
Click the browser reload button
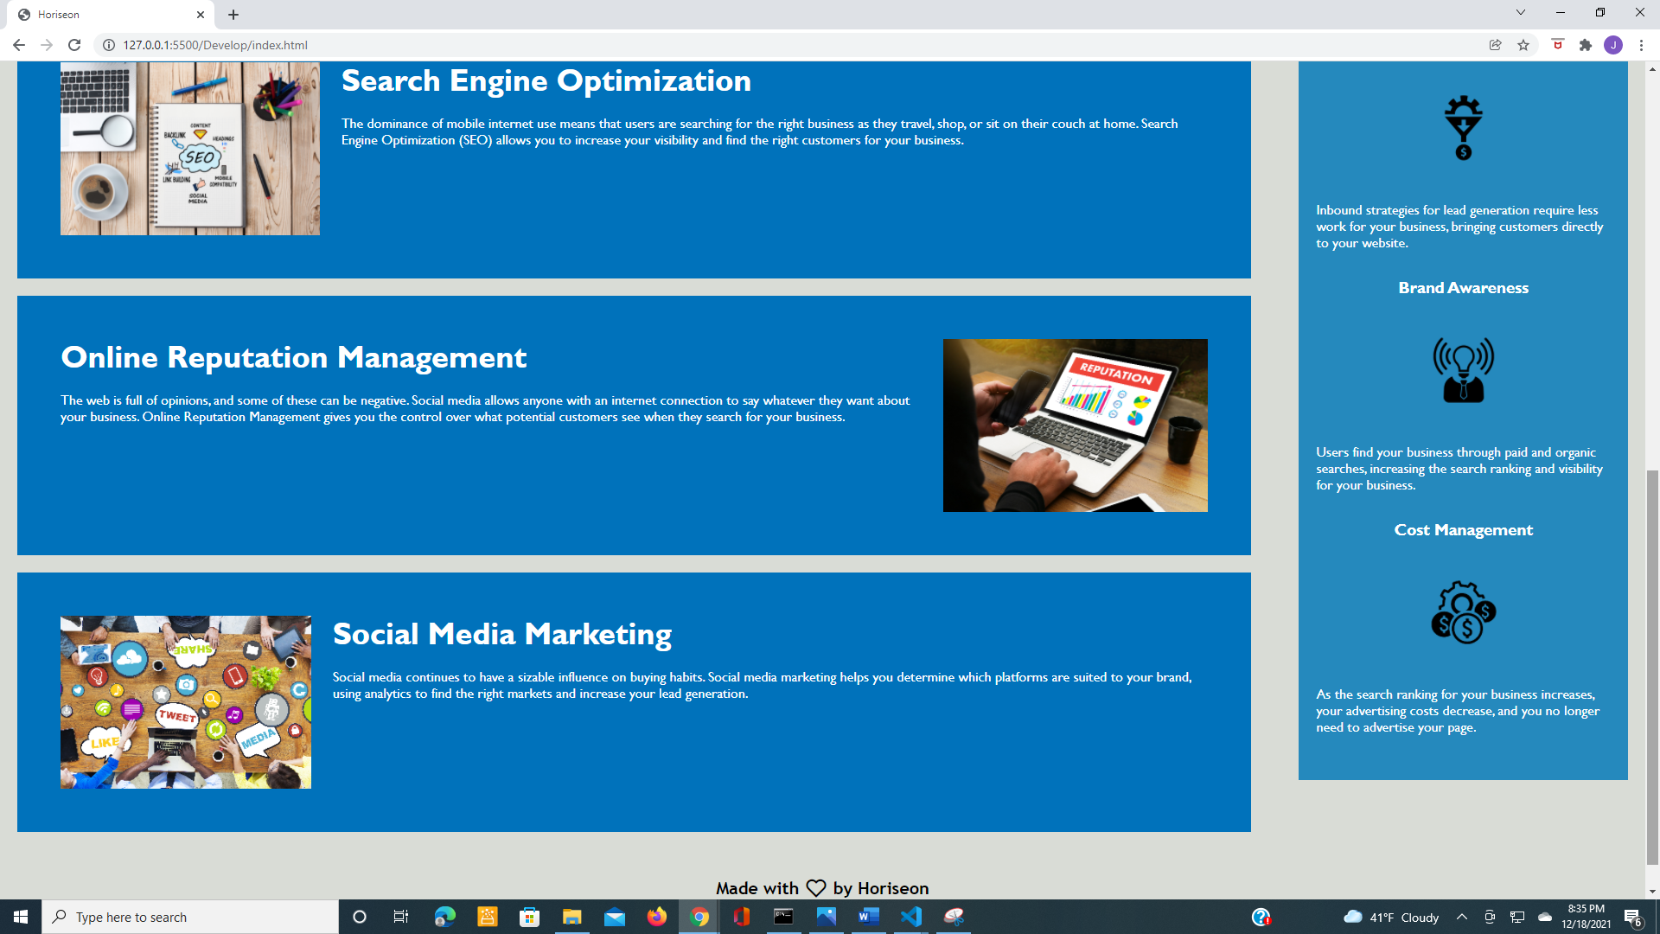(74, 45)
